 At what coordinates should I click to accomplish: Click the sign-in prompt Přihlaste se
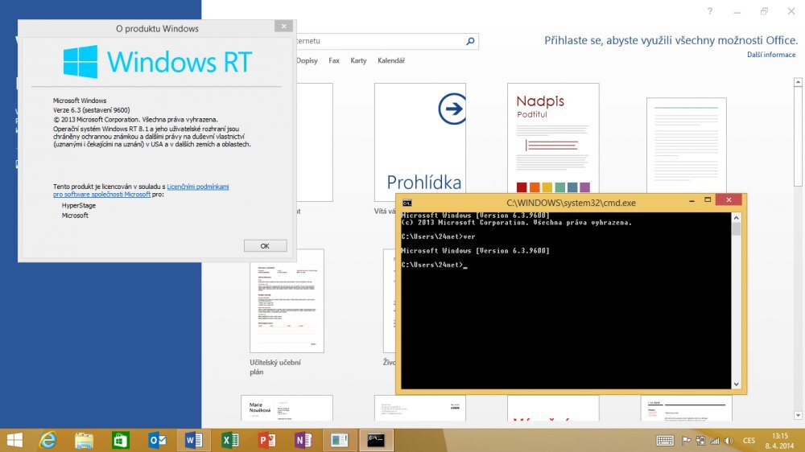click(671, 40)
